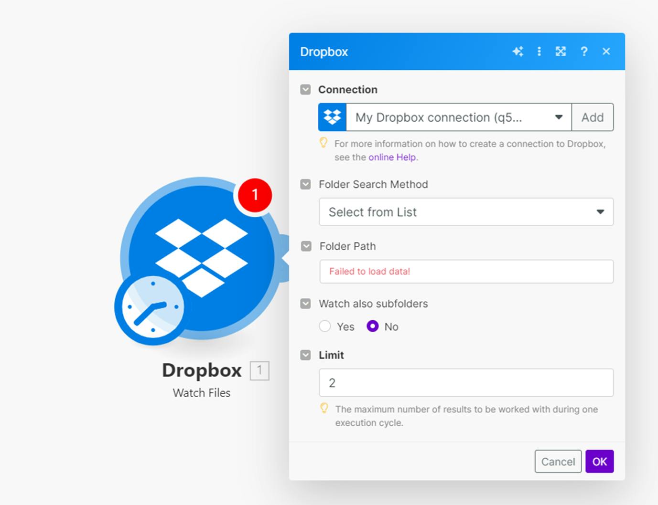Click the Dropbox logo beside the connection field
Image resolution: width=658 pixels, height=505 pixels.
coord(333,117)
